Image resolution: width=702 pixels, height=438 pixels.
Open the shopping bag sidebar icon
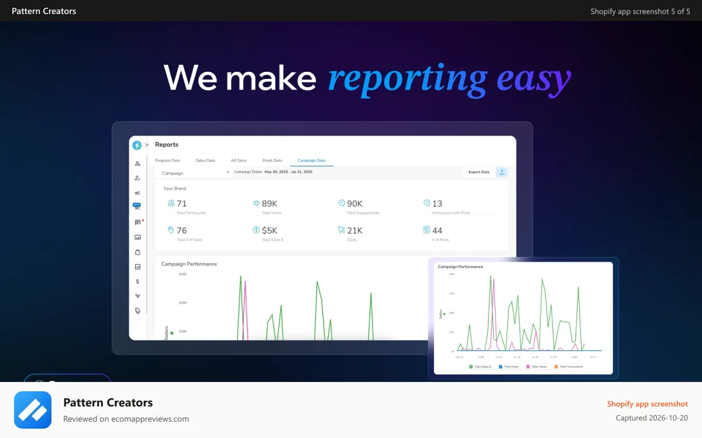click(137, 252)
